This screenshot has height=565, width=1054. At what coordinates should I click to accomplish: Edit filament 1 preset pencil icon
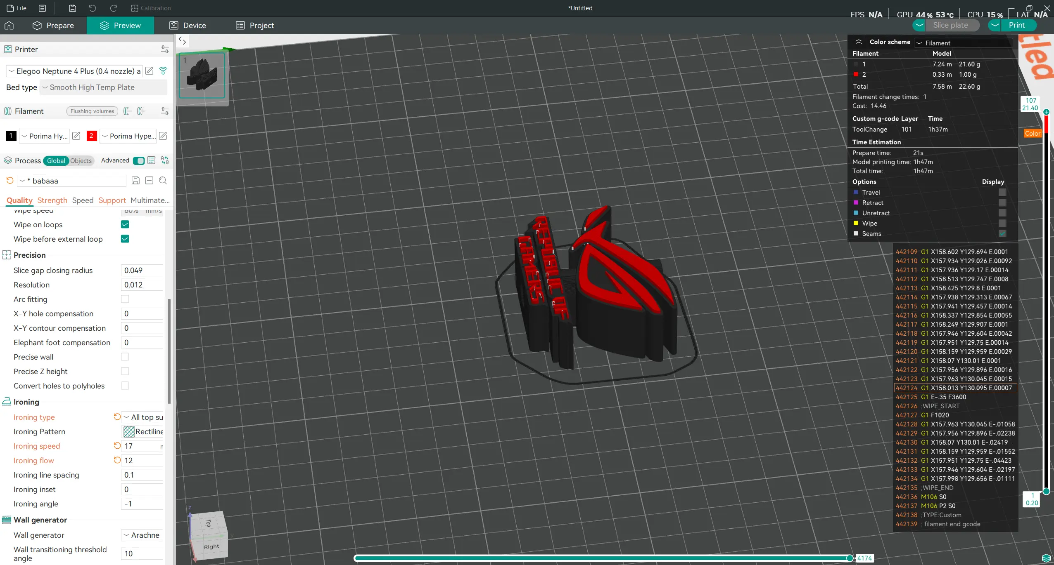(x=76, y=136)
